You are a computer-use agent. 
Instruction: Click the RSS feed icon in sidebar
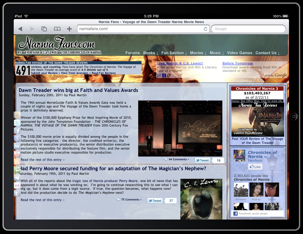coord(17,162)
